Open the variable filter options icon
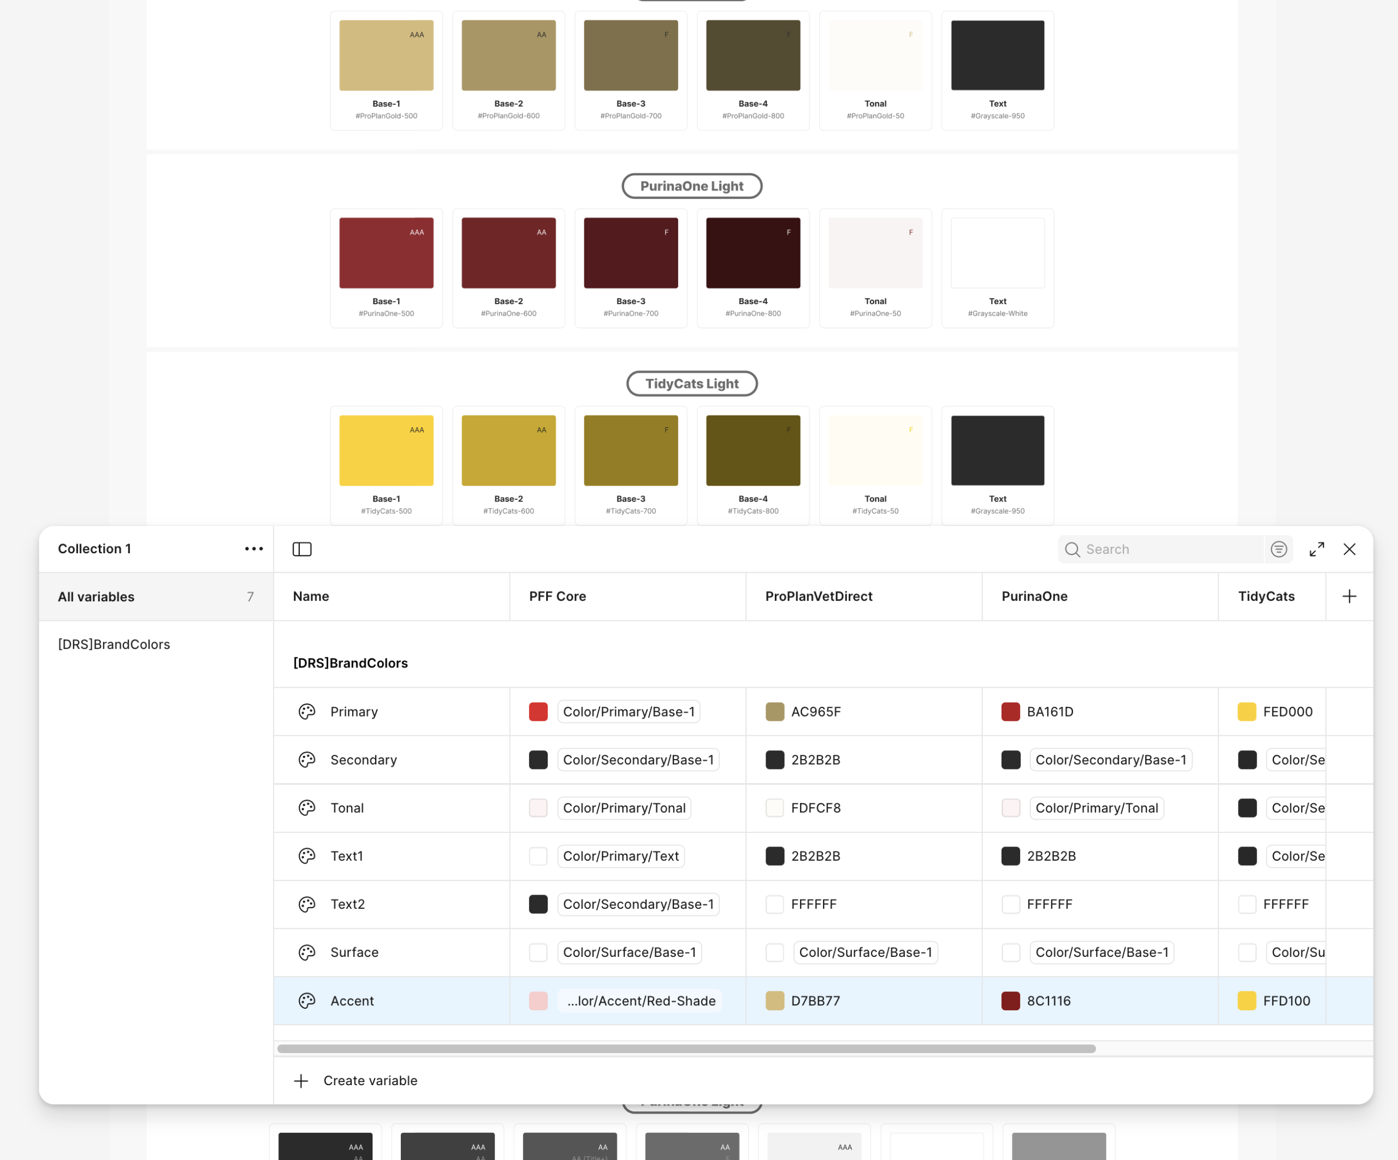The width and height of the screenshot is (1398, 1160). pos(1278,549)
